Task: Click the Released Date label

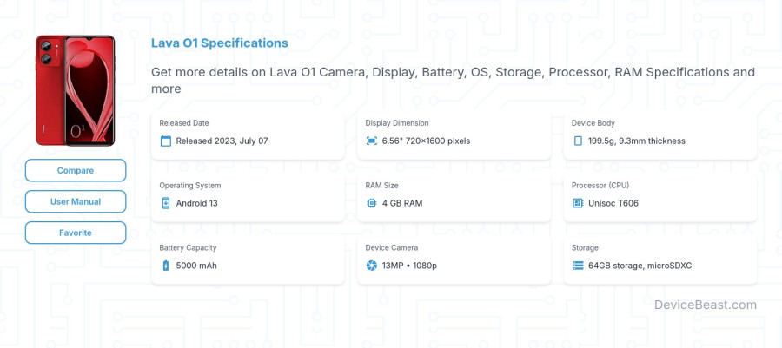Action: [x=184, y=123]
